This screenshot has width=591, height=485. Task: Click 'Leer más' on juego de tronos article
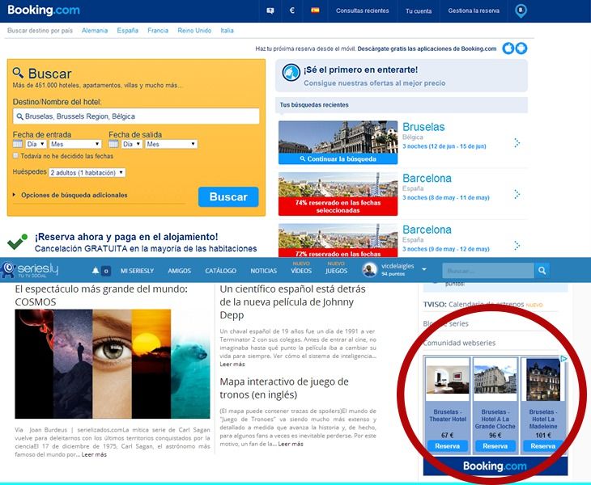[x=290, y=444]
